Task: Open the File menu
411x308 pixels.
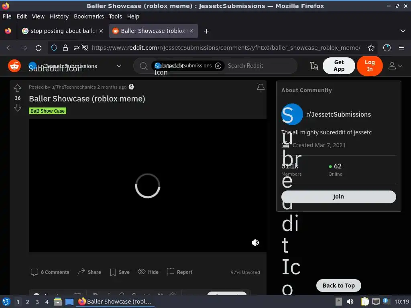Action: [x=7, y=16]
